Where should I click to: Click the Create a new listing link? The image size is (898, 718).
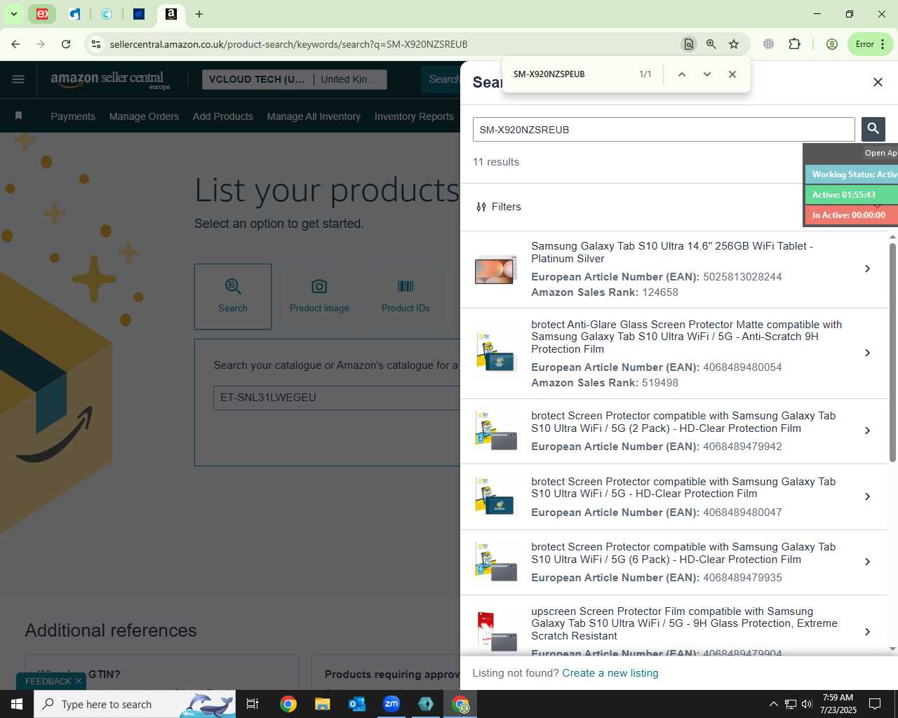(610, 673)
